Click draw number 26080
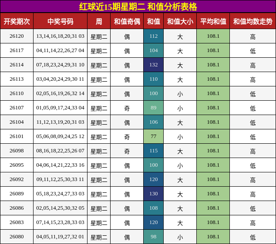Image resolution: width=276 pixels, height=244 pixels. pyautogui.click(x=17, y=237)
